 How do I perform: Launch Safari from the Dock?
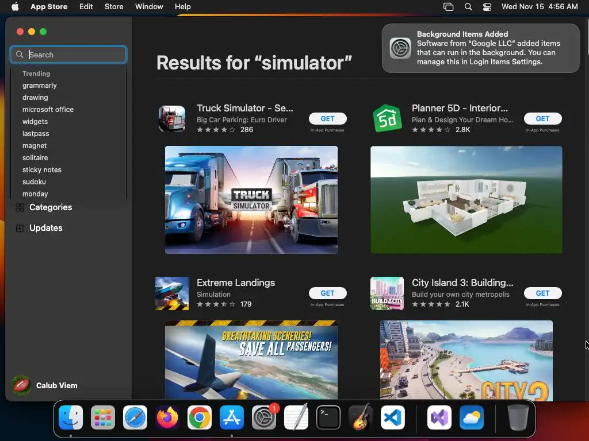pos(135,417)
